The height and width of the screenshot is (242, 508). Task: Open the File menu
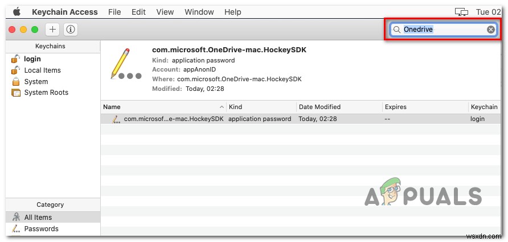pyautogui.click(x=114, y=12)
